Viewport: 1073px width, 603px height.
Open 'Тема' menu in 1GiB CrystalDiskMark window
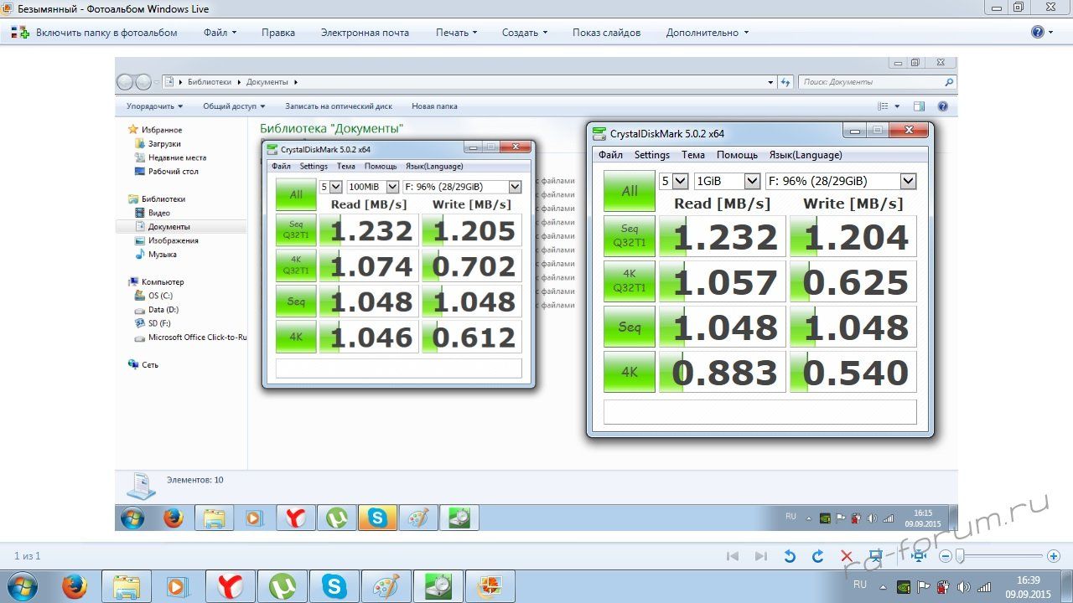(x=692, y=155)
